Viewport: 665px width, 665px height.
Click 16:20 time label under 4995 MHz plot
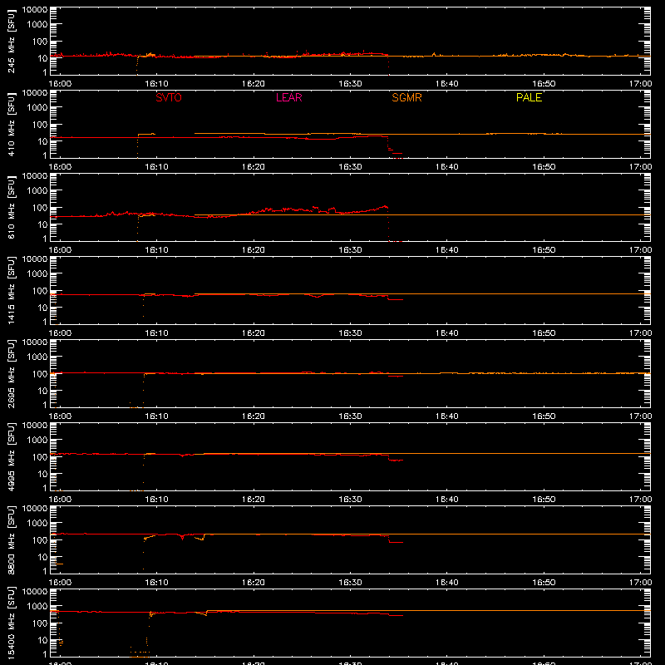(x=254, y=500)
